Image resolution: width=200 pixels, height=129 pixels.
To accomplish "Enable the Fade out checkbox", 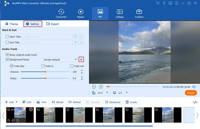I will (x=72, y=66).
